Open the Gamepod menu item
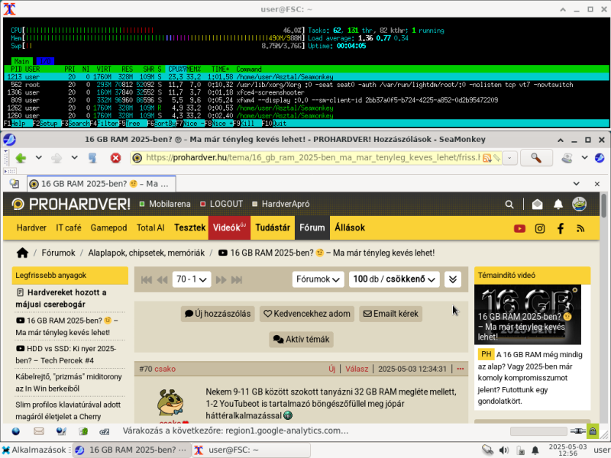This screenshot has height=458, width=611. (108, 227)
